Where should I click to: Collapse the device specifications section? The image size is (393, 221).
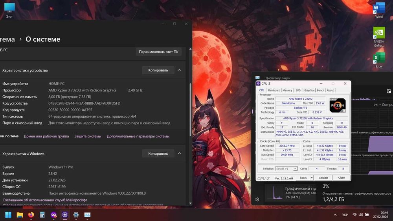(180, 70)
